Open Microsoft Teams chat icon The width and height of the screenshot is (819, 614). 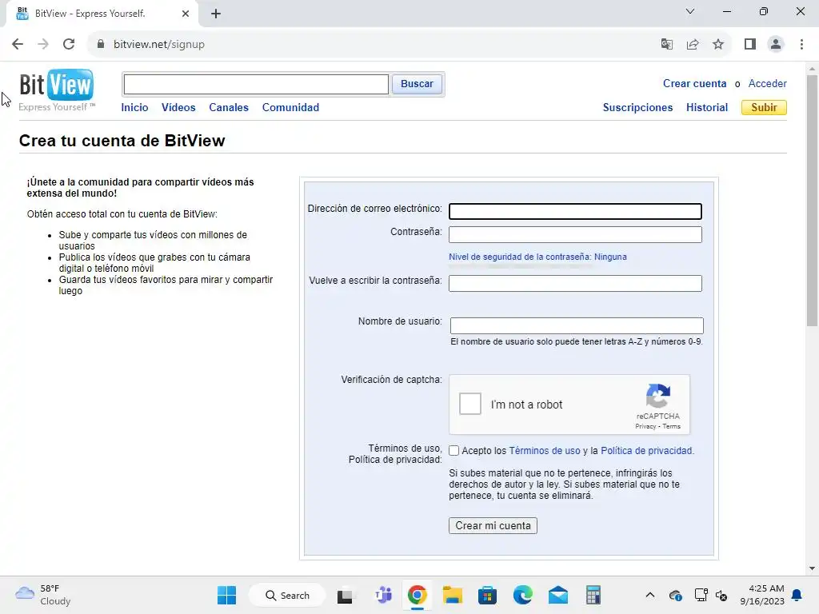coord(383,595)
